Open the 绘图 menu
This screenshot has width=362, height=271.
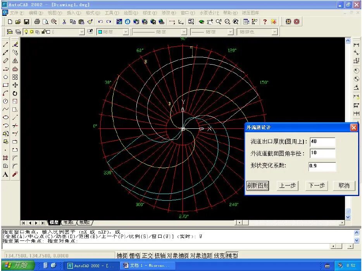[x=131, y=13]
